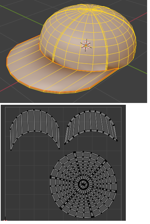Select leftmost bold vertex of circular UV island

50,177
